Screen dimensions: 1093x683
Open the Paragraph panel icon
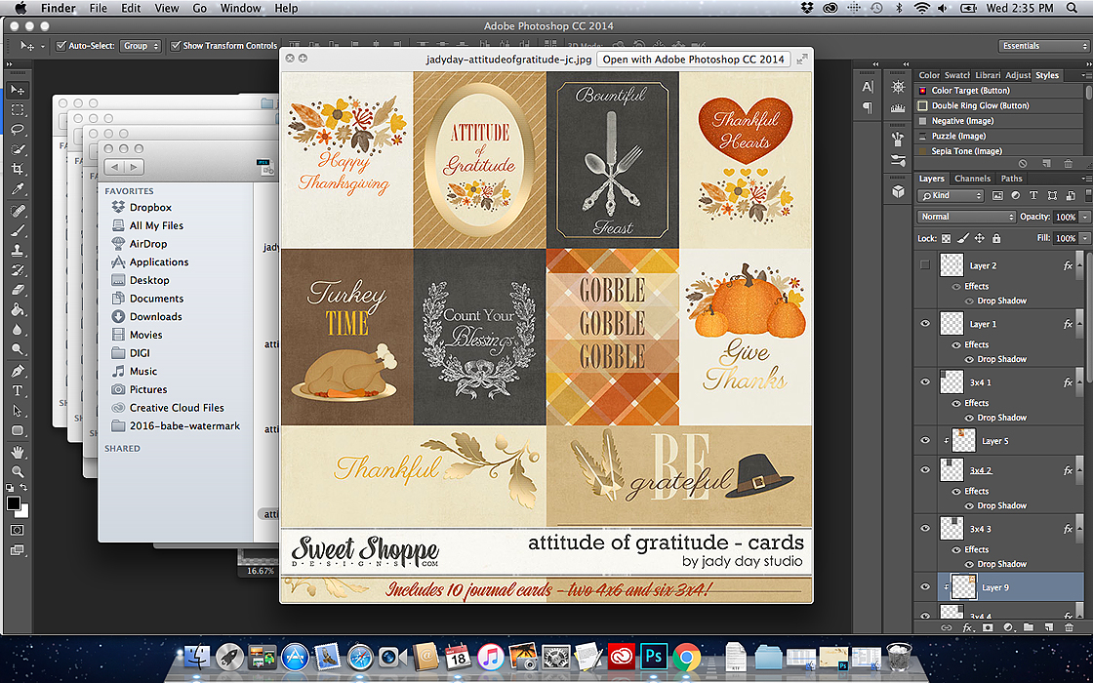[868, 107]
